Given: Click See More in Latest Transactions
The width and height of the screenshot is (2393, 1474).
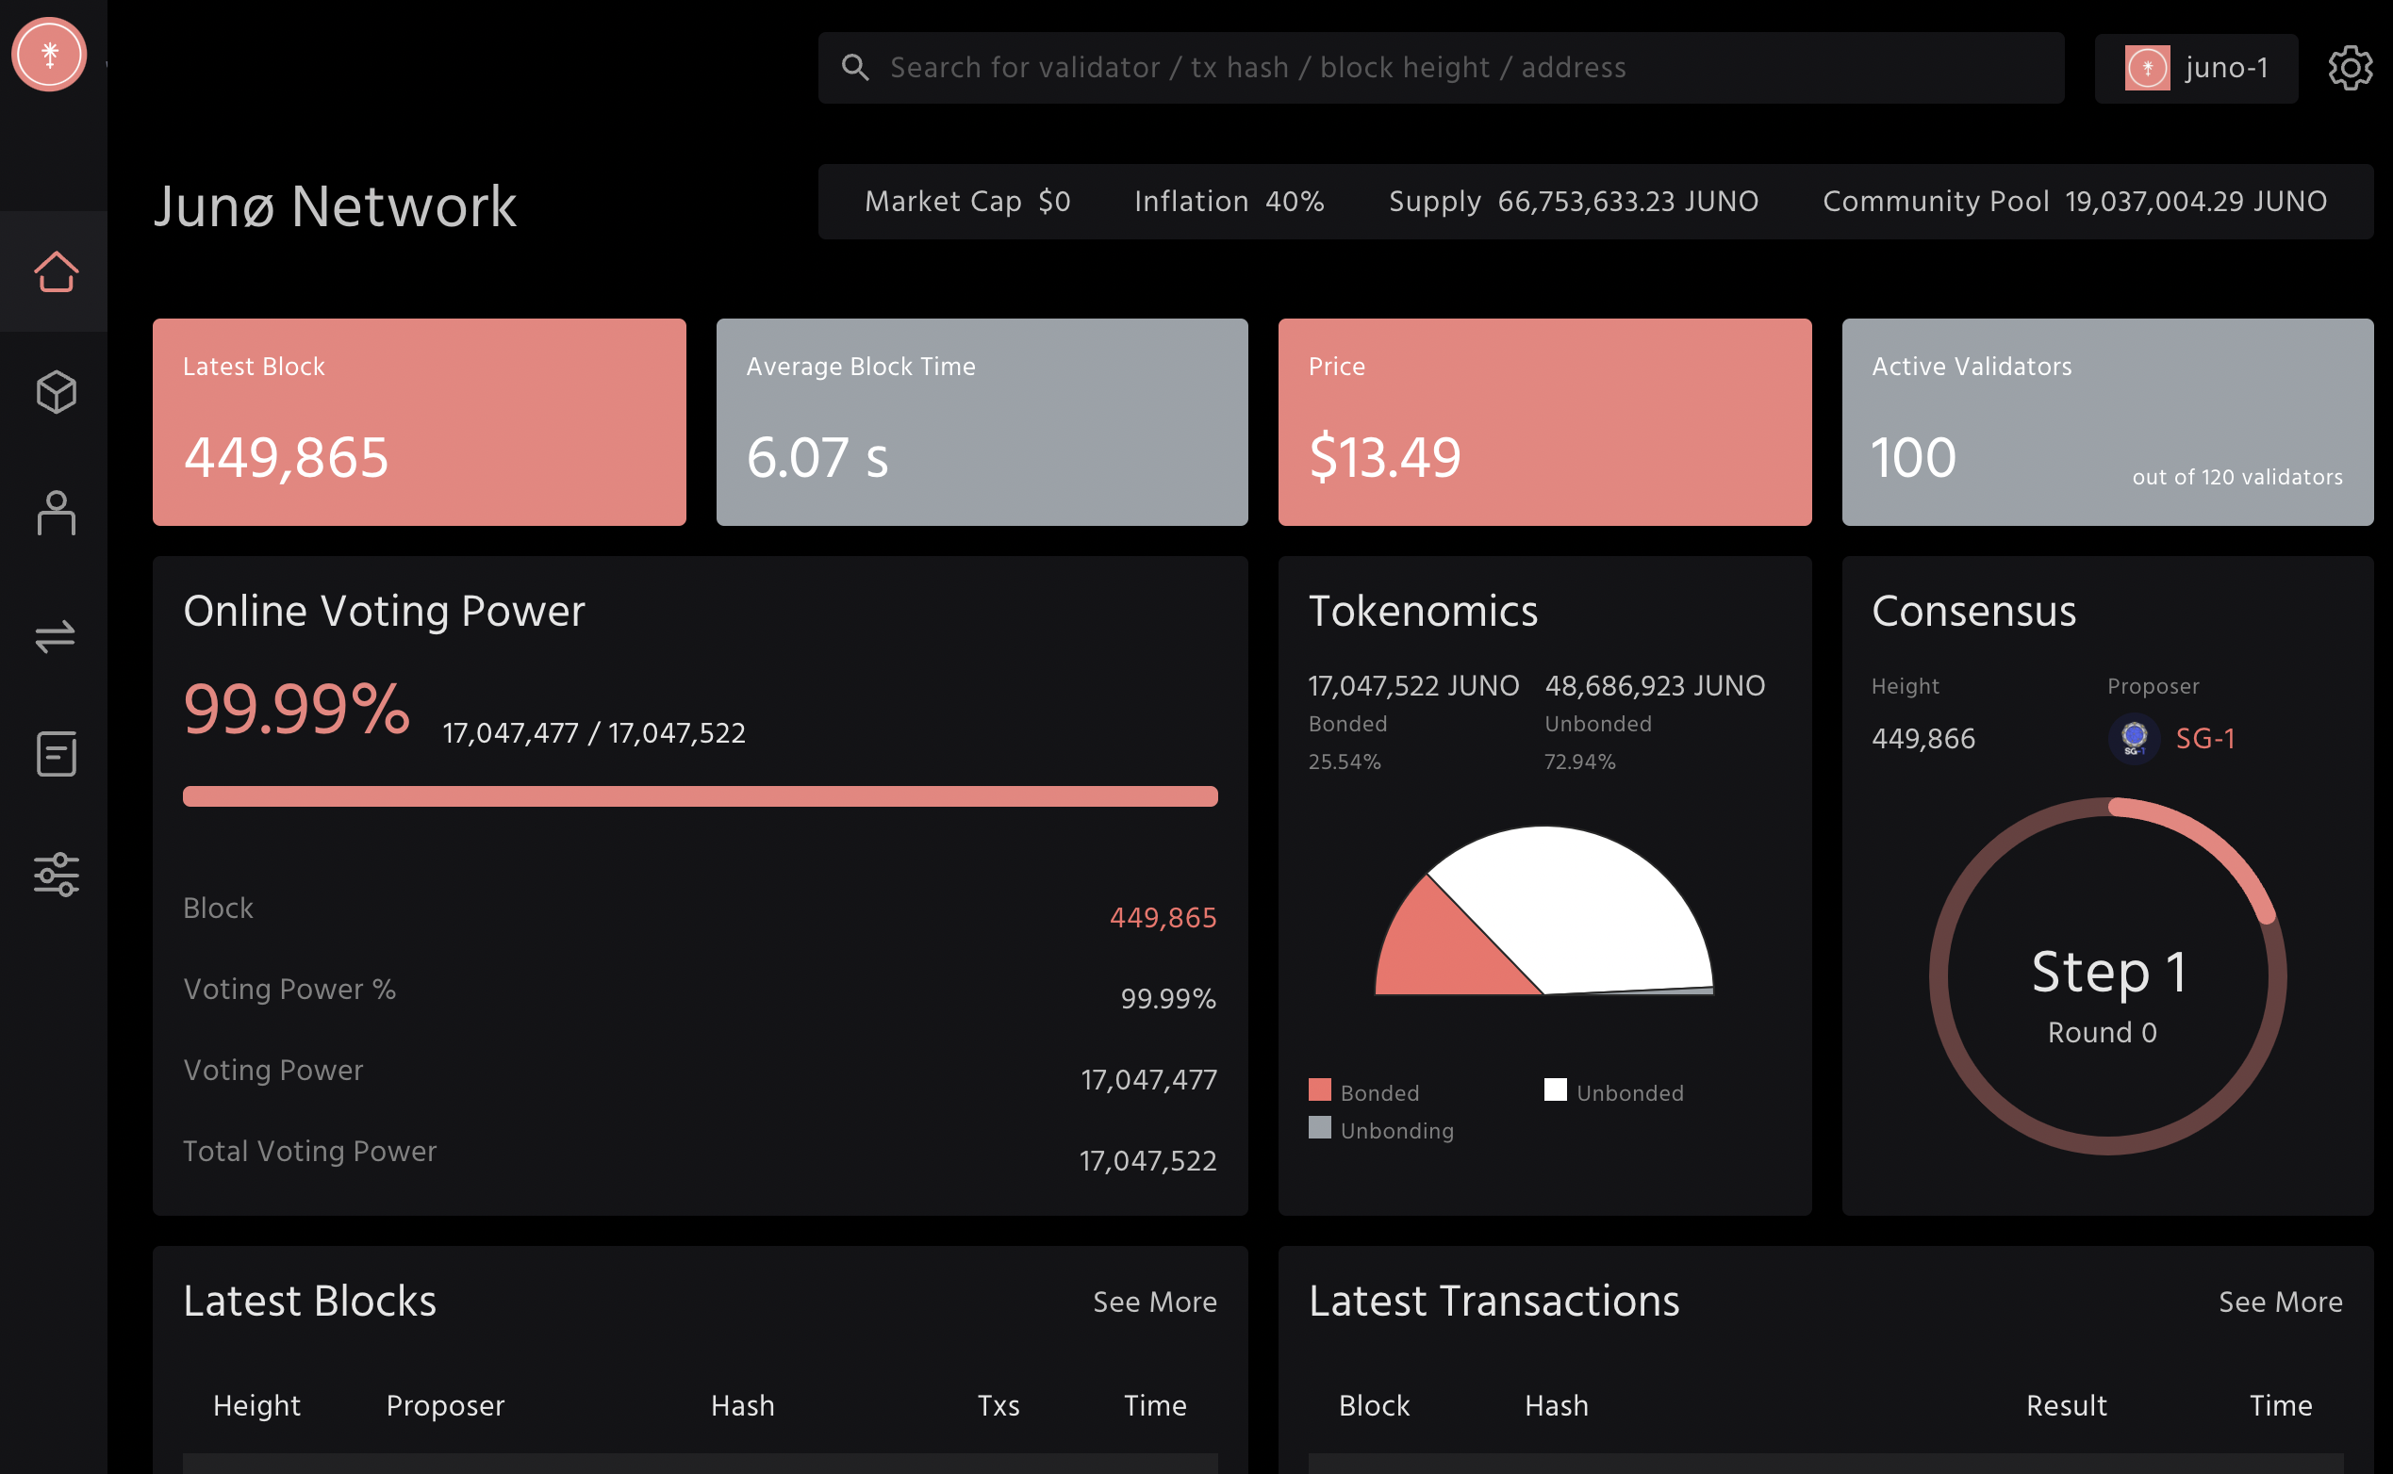Looking at the screenshot, I should 2280,1302.
